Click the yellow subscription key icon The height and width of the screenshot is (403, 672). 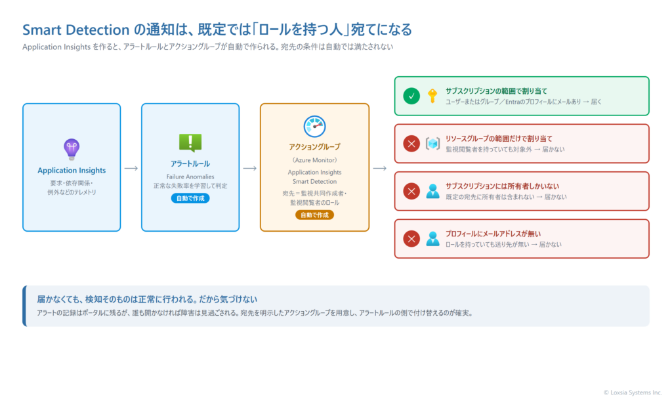tap(433, 96)
